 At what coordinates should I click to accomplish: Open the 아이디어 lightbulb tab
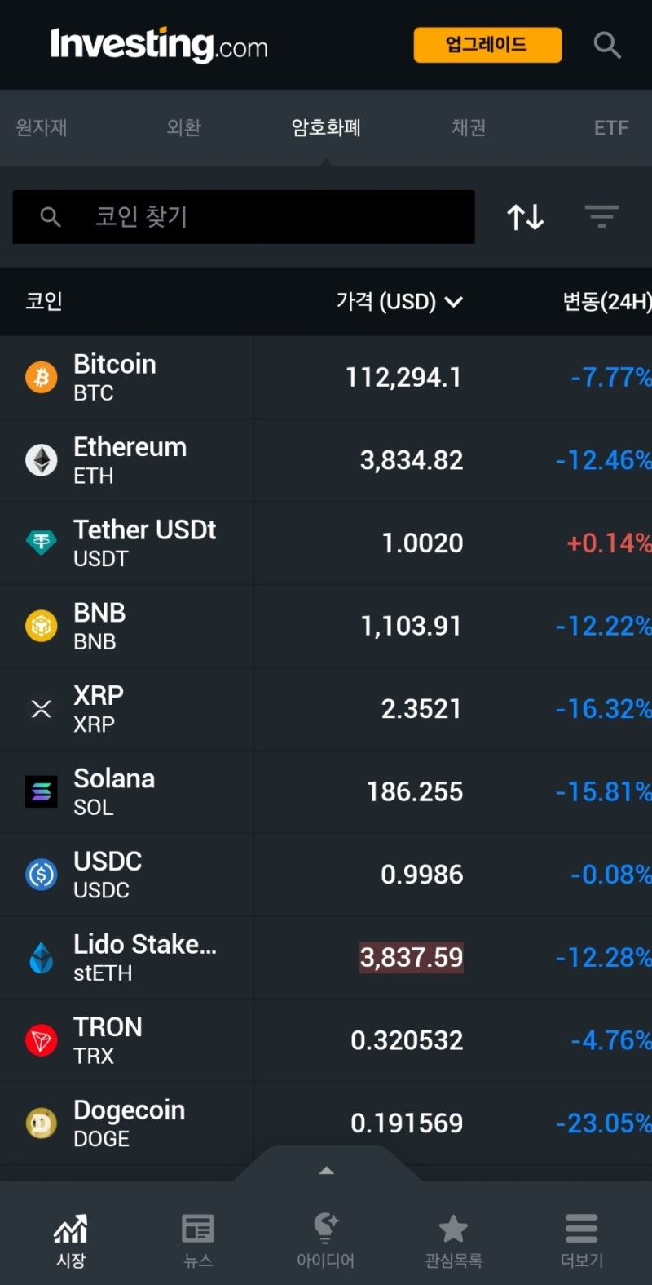pyautogui.click(x=325, y=1239)
